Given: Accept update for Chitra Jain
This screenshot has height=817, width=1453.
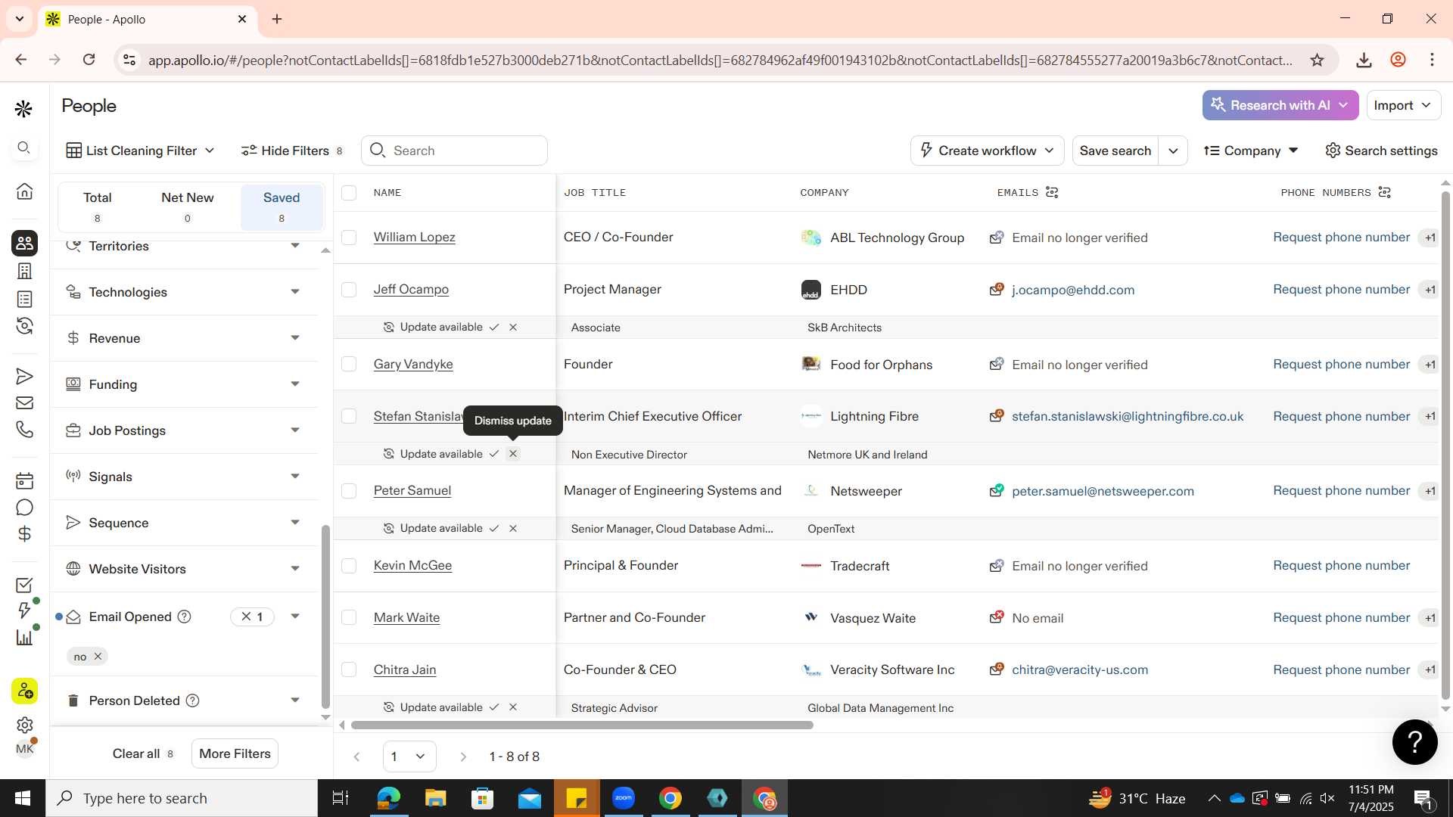Looking at the screenshot, I should (494, 707).
